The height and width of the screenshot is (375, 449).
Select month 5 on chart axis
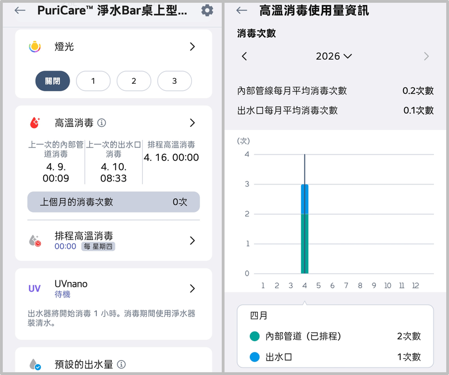[318, 285]
